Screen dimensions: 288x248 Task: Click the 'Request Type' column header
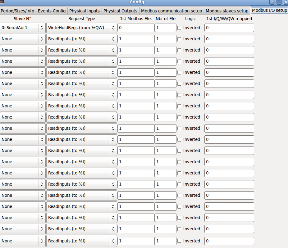tap(82, 19)
